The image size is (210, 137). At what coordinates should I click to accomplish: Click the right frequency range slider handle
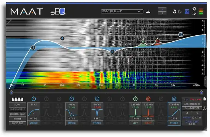201,92
